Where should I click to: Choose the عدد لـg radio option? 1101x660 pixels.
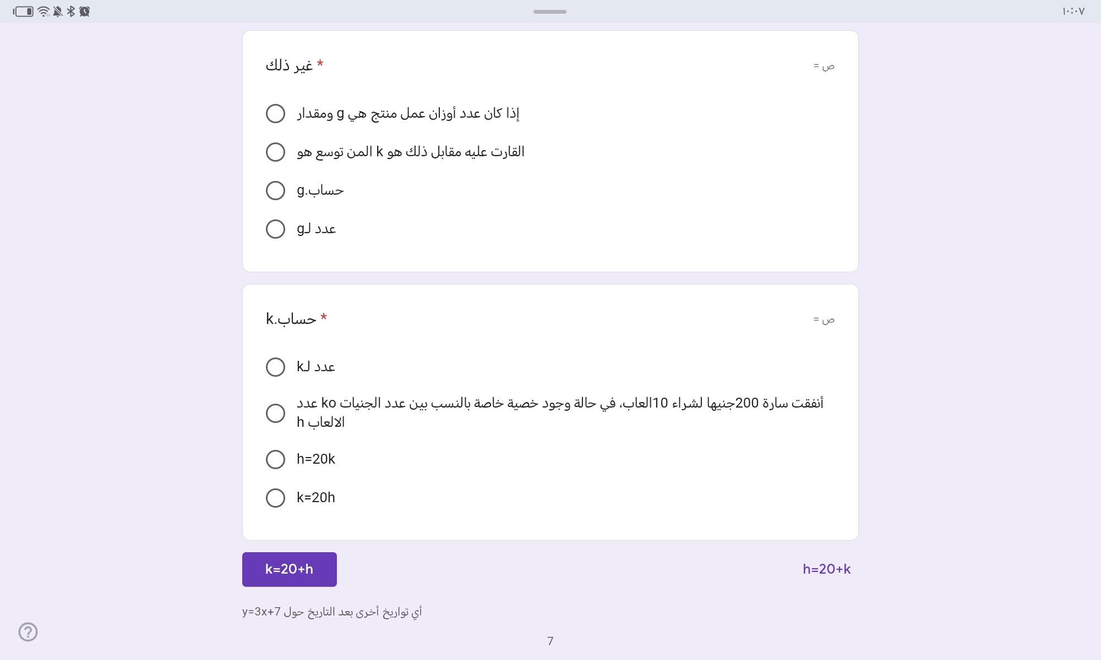tap(275, 229)
